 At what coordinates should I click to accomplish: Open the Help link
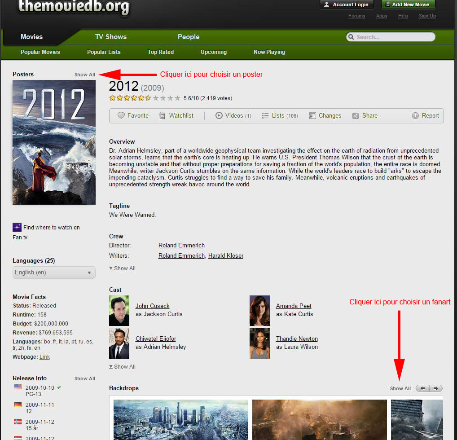pyautogui.click(x=403, y=16)
